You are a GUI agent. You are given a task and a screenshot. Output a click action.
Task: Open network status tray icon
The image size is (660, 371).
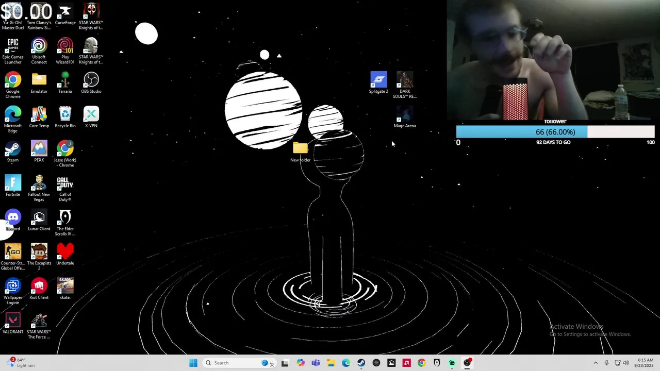point(617,363)
